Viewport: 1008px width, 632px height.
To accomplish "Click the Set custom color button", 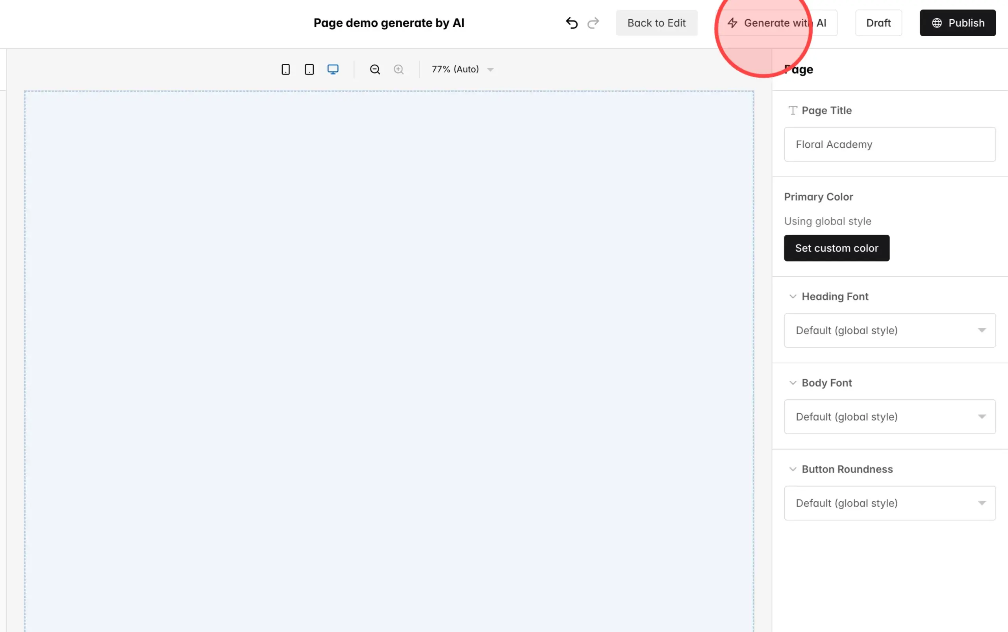I will (837, 248).
